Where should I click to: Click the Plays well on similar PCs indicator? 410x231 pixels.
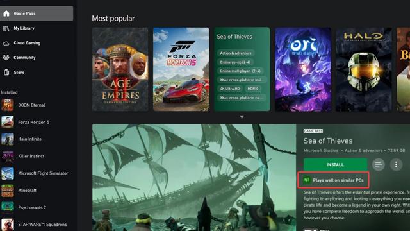pyautogui.click(x=334, y=180)
